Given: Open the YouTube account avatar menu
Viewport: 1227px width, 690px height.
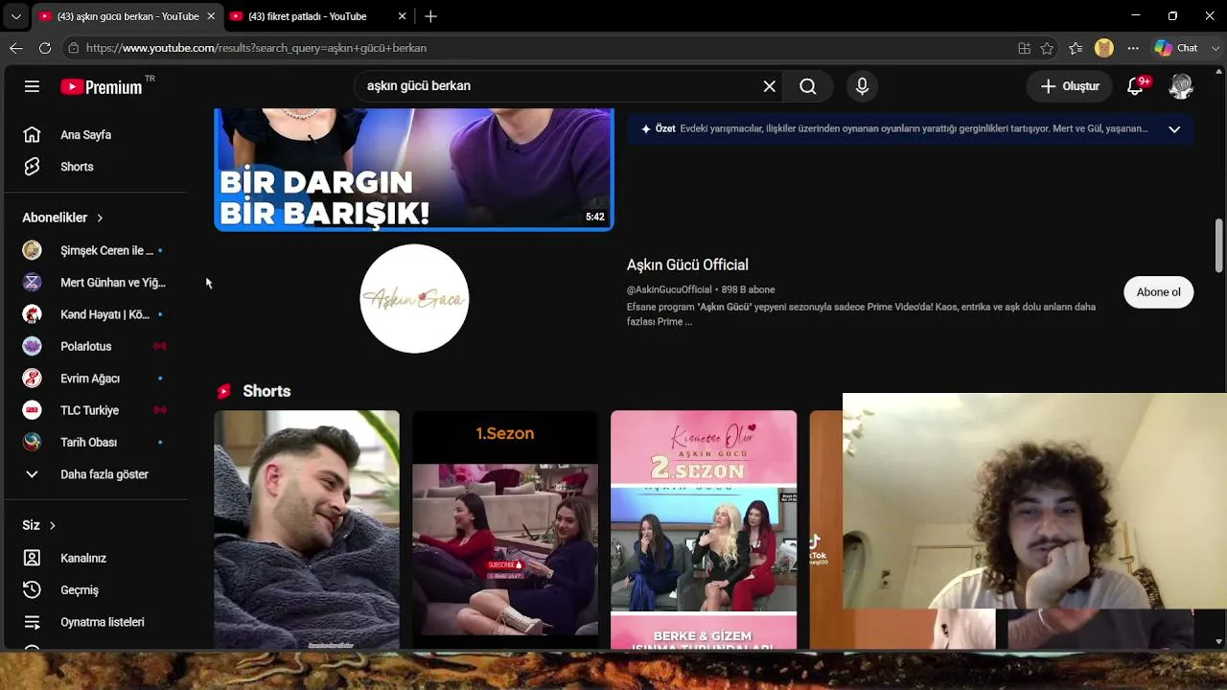Looking at the screenshot, I should pos(1181,86).
